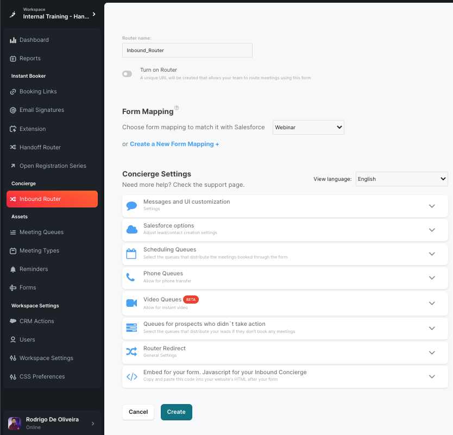Image resolution: width=453 pixels, height=435 pixels.
Task: Click the Video Queues camera icon
Action: (131, 302)
